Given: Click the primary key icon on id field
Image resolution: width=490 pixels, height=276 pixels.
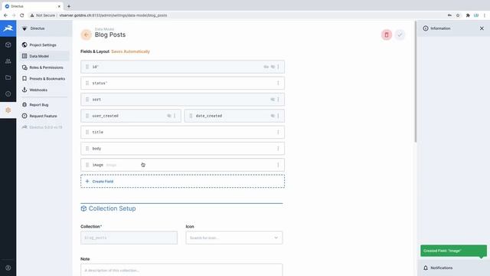Looking at the screenshot, I should pyautogui.click(x=266, y=67).
